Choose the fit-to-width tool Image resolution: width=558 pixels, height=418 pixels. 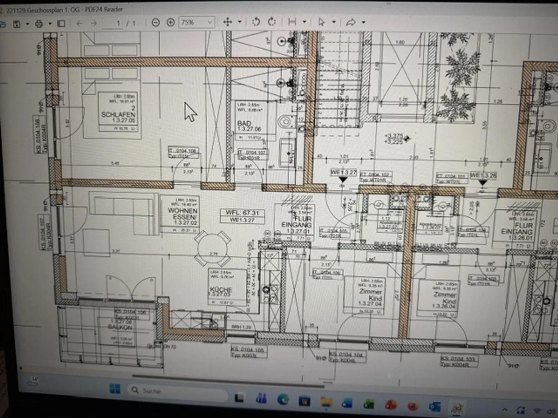(292, 22)
